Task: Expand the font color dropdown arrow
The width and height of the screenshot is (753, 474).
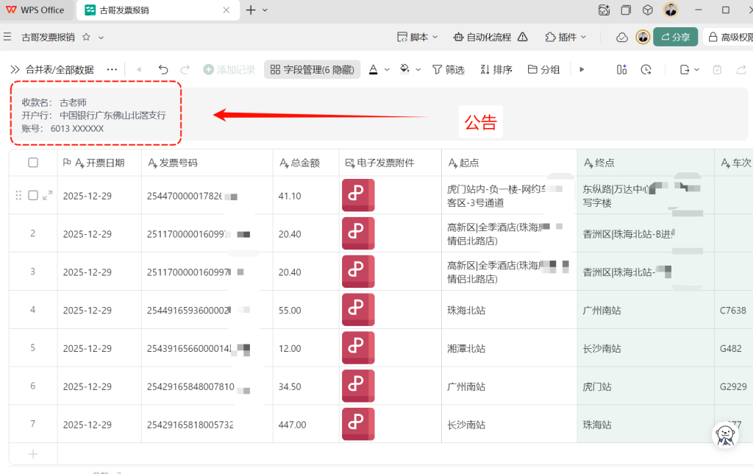Action: pos(387,70)
